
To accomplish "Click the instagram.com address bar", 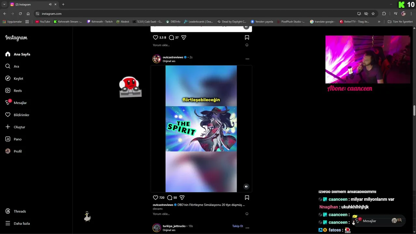I will click(x=195, y=14).
